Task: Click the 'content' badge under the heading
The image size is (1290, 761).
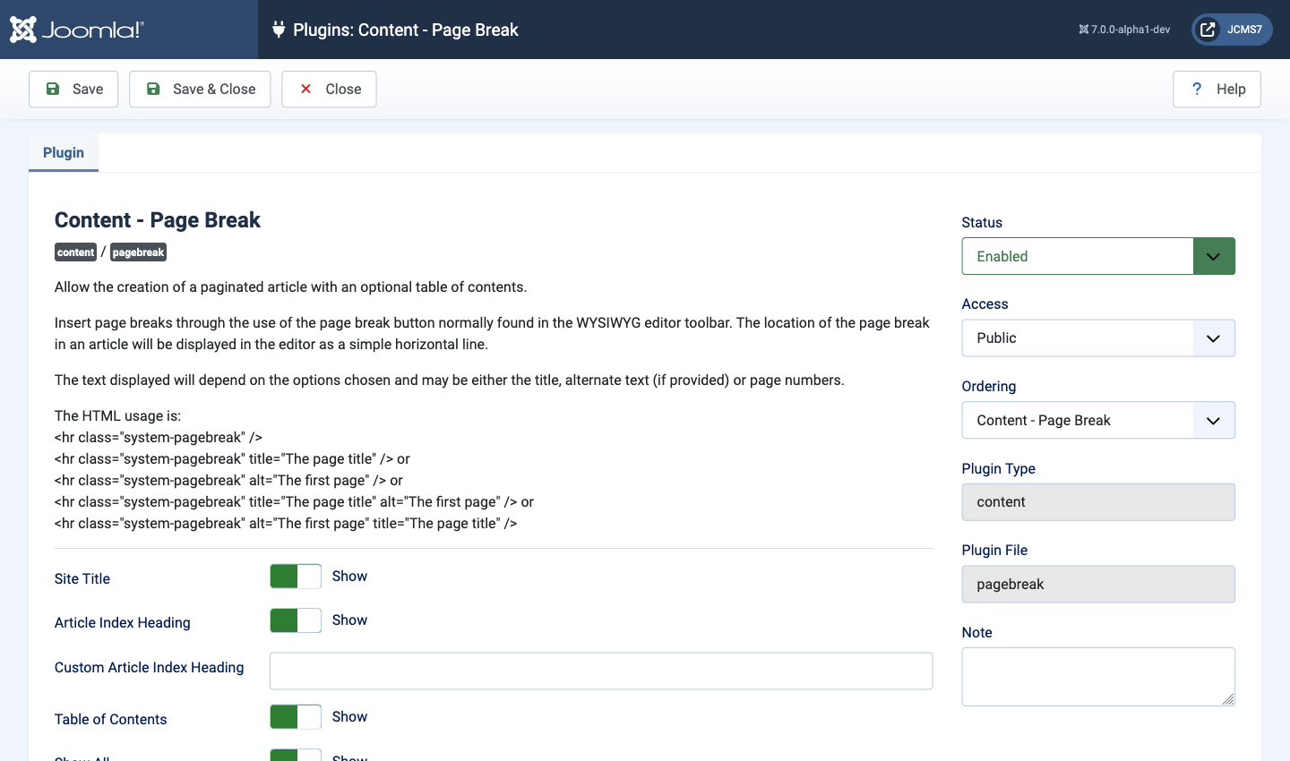Action: [75, 252]
